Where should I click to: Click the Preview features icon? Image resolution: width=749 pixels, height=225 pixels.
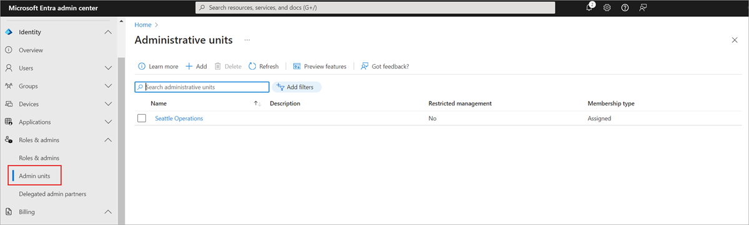click(297, 66)
